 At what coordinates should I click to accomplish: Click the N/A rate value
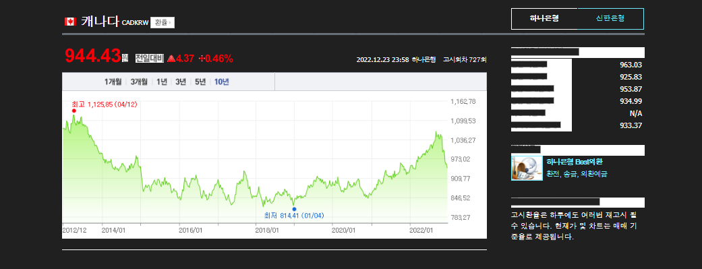point(636,113)
